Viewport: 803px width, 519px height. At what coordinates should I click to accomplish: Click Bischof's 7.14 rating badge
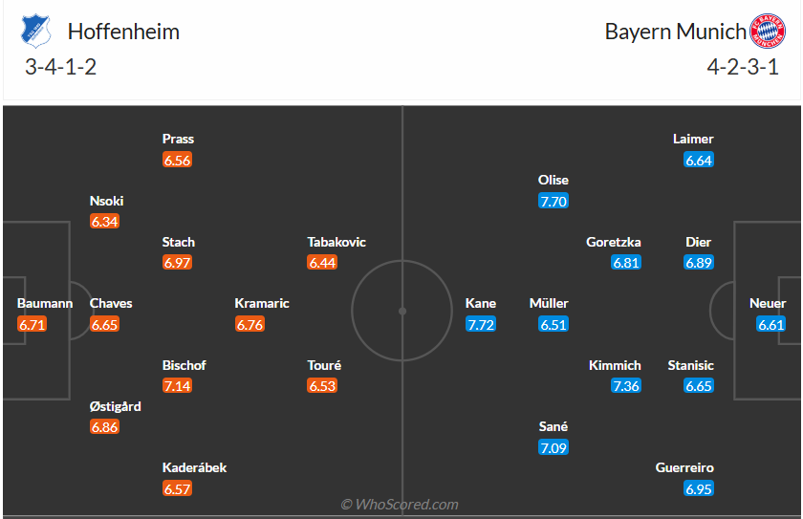177,386
